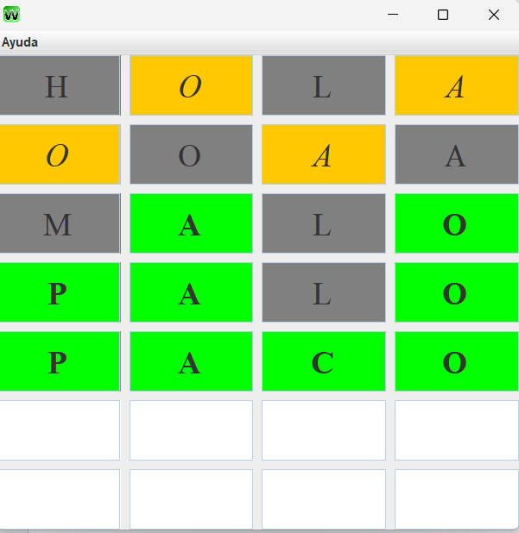Select the last empty cell in the bottom row
Image resolution: width=519 pixels, height=533 pixels.
pyautogui.click(x=456, y=499)
